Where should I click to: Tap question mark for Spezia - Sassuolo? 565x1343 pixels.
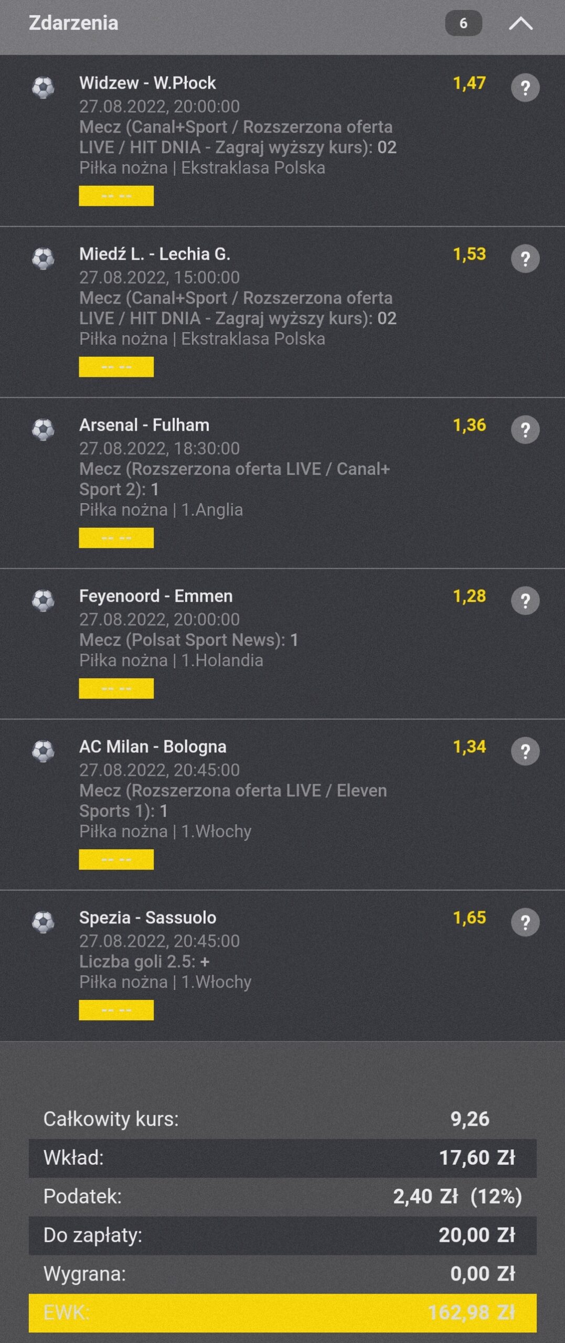525,922
